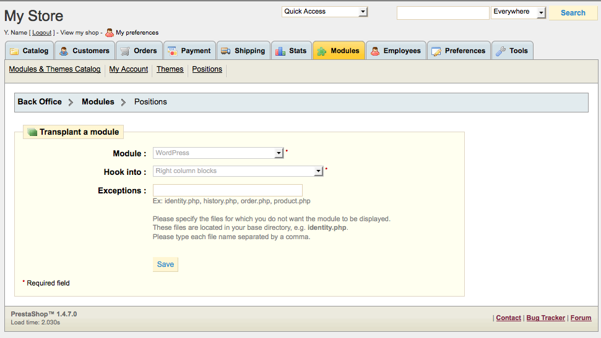Click Modules in the breadcrumb
Screen dimensions: 601x338
[98, 102]
